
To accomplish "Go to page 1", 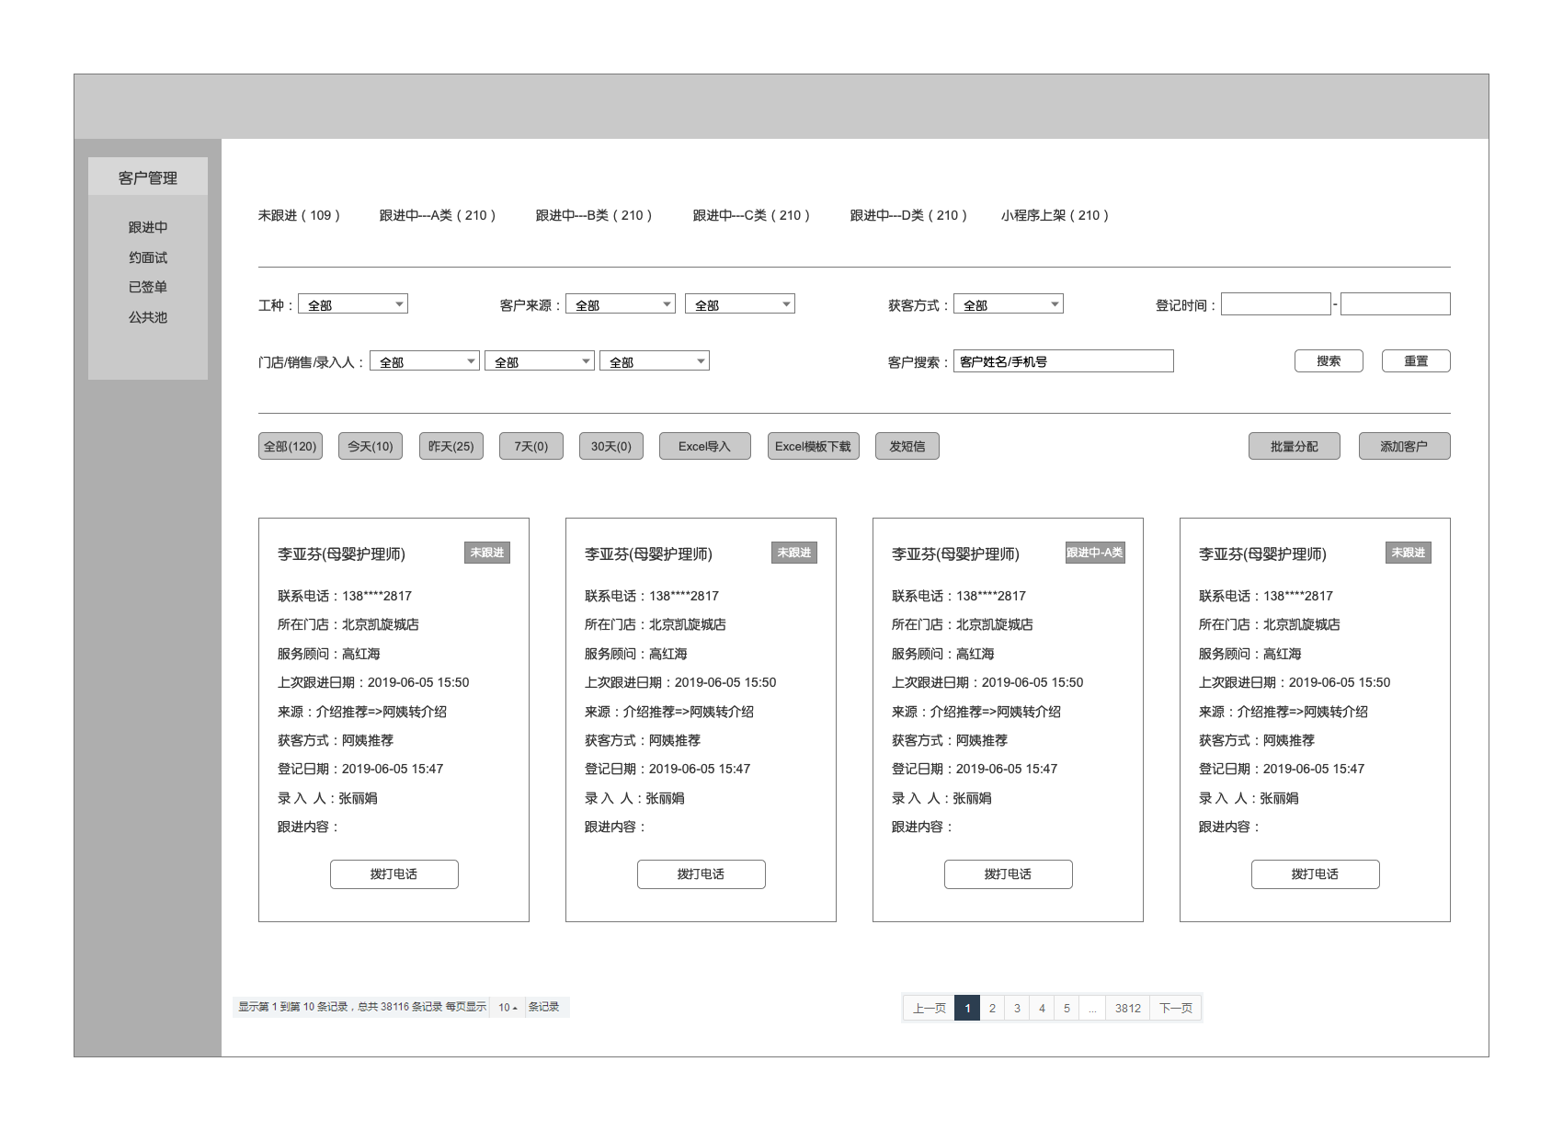I will pyautogui.click(x=967, y=1009).
